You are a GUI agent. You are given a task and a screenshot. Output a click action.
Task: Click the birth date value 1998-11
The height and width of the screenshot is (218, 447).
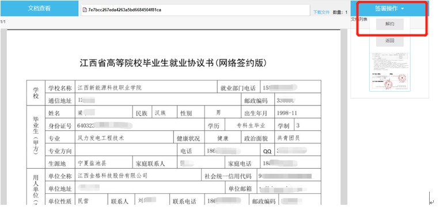[287, 113]
